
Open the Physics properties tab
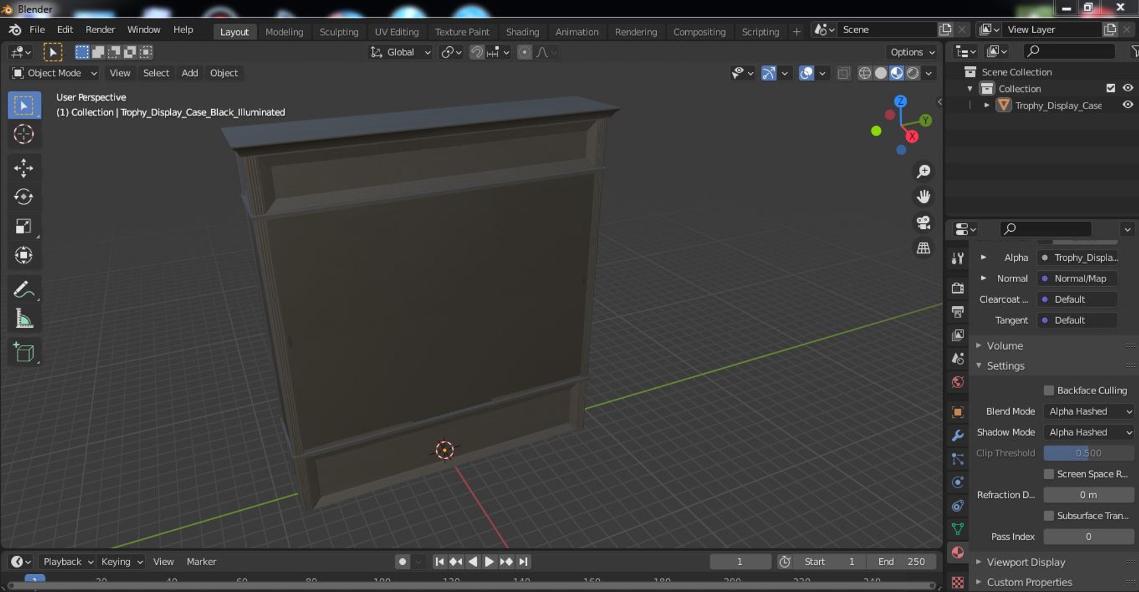pos(957,482)
